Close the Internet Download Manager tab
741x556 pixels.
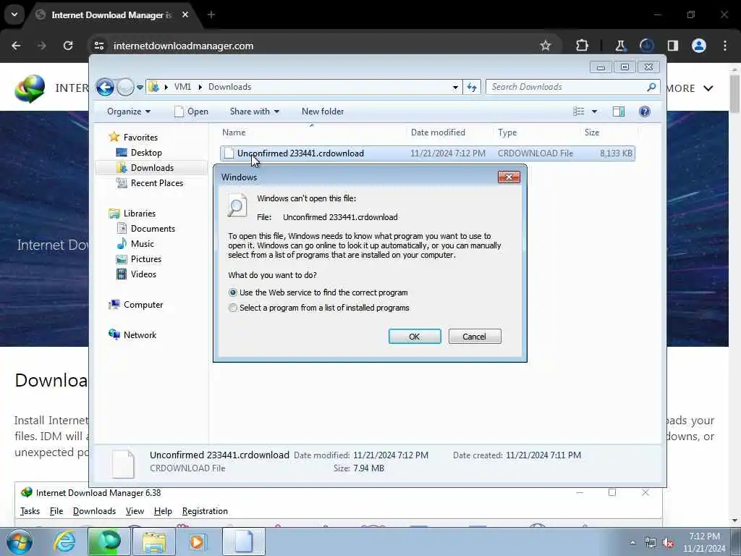[185, 14]
